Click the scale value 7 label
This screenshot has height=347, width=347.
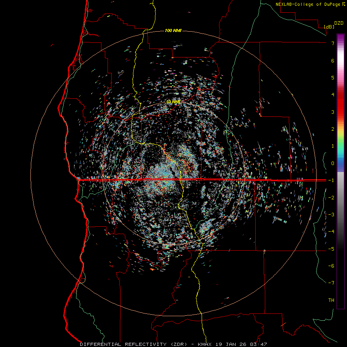[x=333, y=43]
